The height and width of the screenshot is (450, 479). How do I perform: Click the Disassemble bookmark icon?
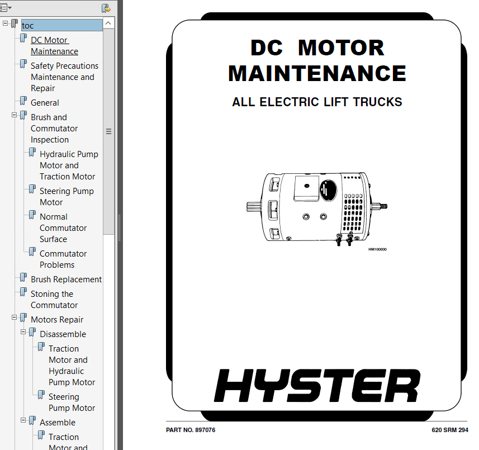coord(32,332)
